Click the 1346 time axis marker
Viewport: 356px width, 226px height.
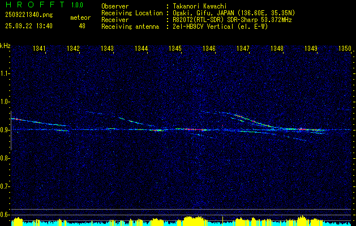pos(209,48)
